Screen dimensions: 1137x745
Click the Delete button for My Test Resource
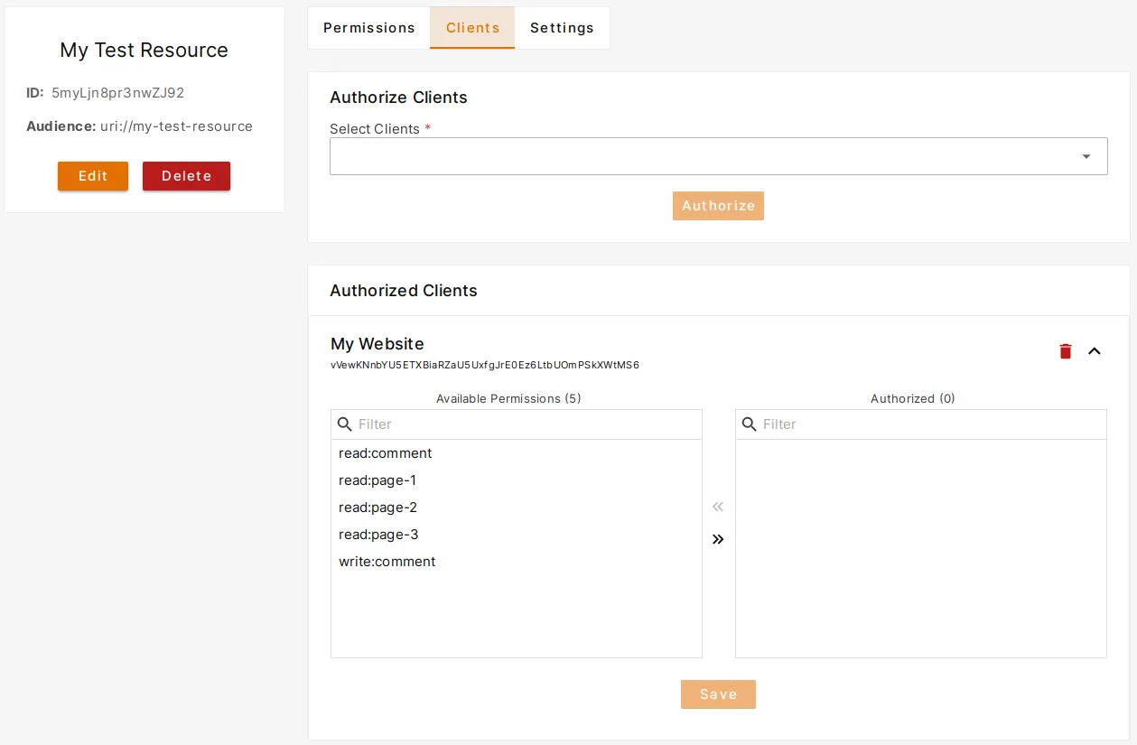pos(186,176)
